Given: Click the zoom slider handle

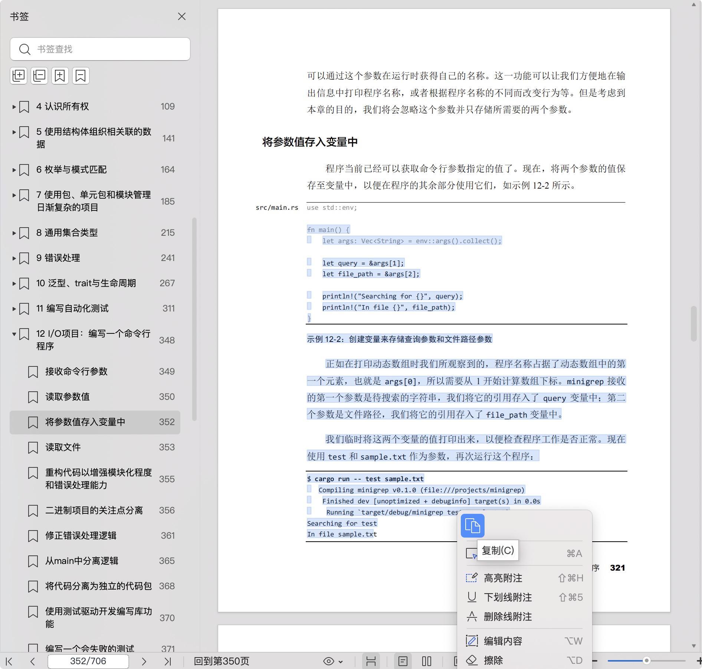Looking at the screenshot, I should click(x=646, y=660).
